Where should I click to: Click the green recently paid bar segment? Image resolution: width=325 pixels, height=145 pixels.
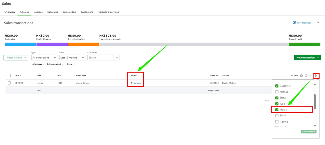(x=305, y=44)
